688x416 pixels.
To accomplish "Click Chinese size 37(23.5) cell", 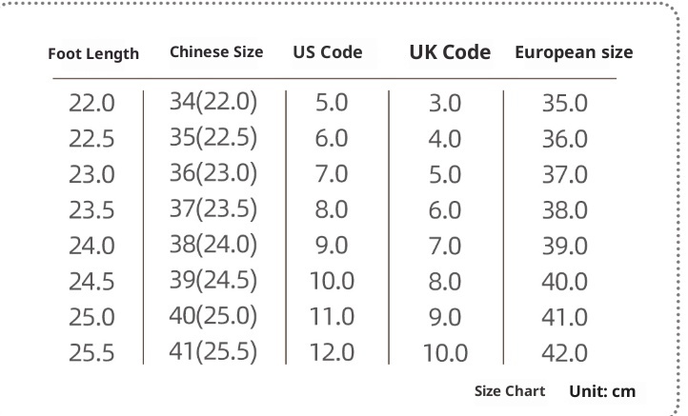I will point(213,208).
